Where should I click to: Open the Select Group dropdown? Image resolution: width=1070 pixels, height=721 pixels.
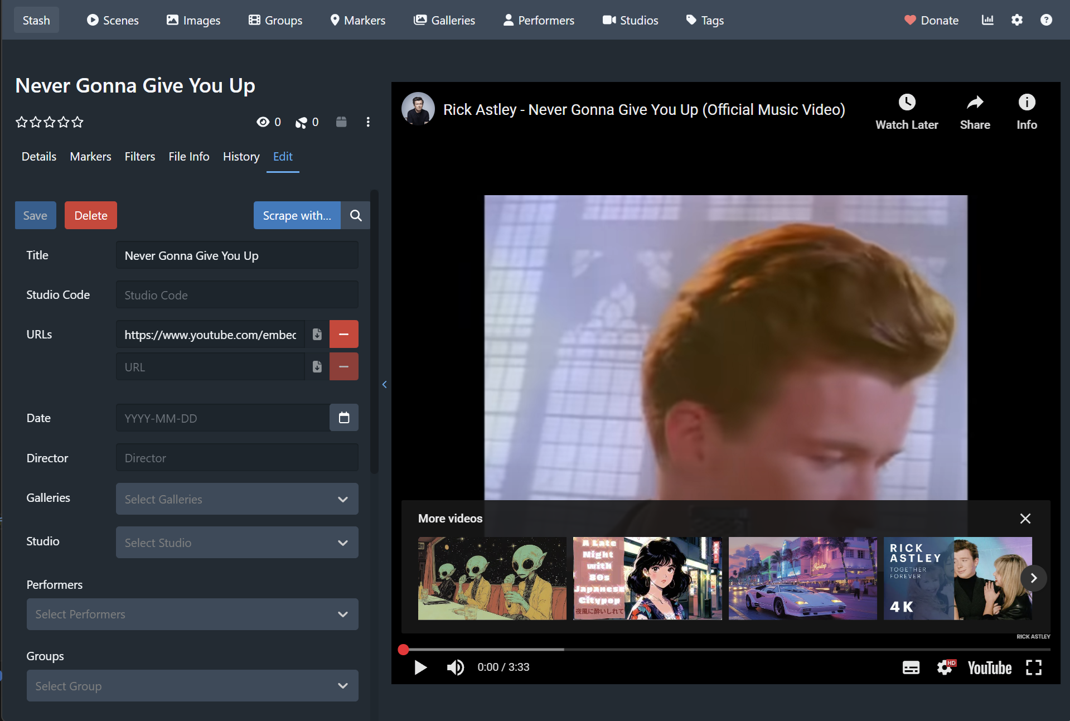(192, 686)
